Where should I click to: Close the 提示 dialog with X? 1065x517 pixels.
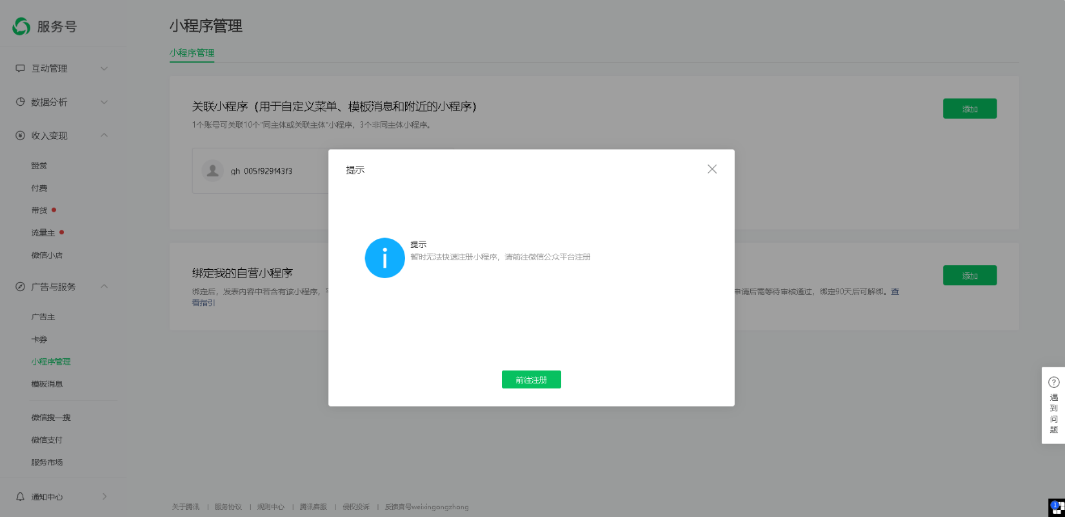pyautogui.click(x=712, y=169)
